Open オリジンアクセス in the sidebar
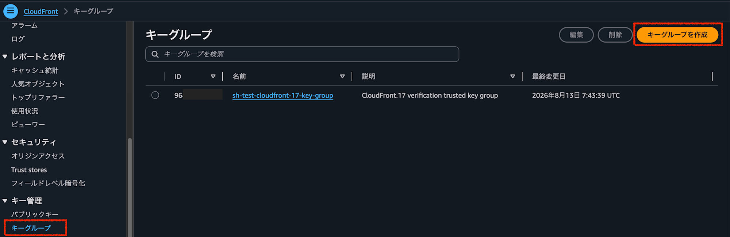The height and width of the screenshot is (237, 730). [x=38, y=156]
